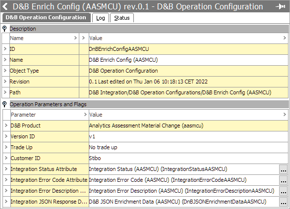Switch to the Status tab
The height and width of the screenshot is (209, 290).
[x=122, y=18]
